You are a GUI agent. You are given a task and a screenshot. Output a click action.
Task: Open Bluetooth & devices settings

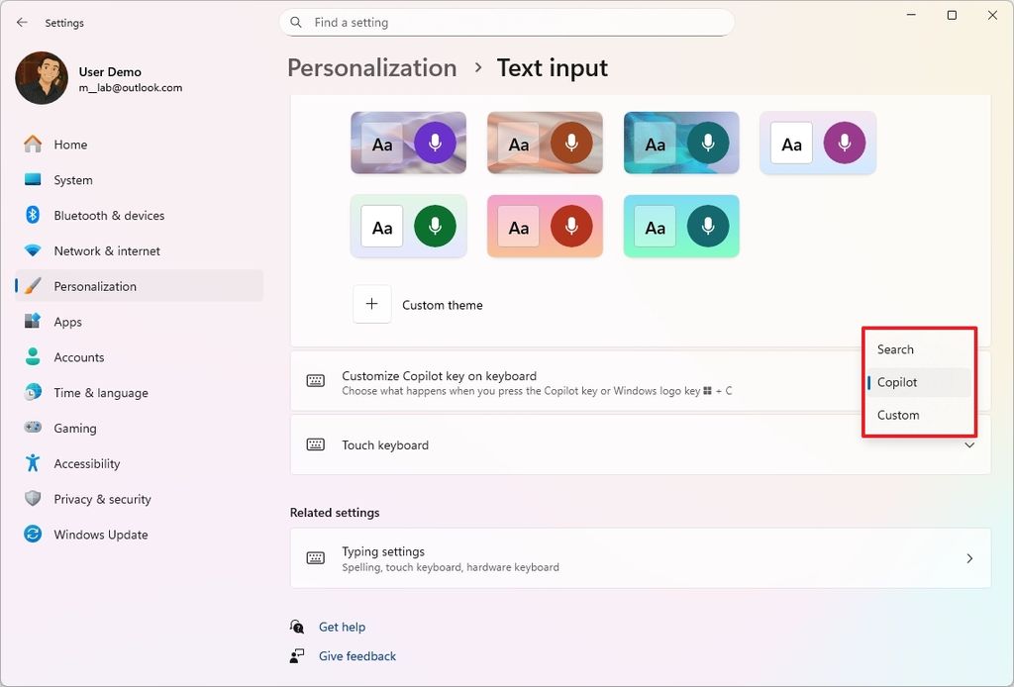point(107,215)
